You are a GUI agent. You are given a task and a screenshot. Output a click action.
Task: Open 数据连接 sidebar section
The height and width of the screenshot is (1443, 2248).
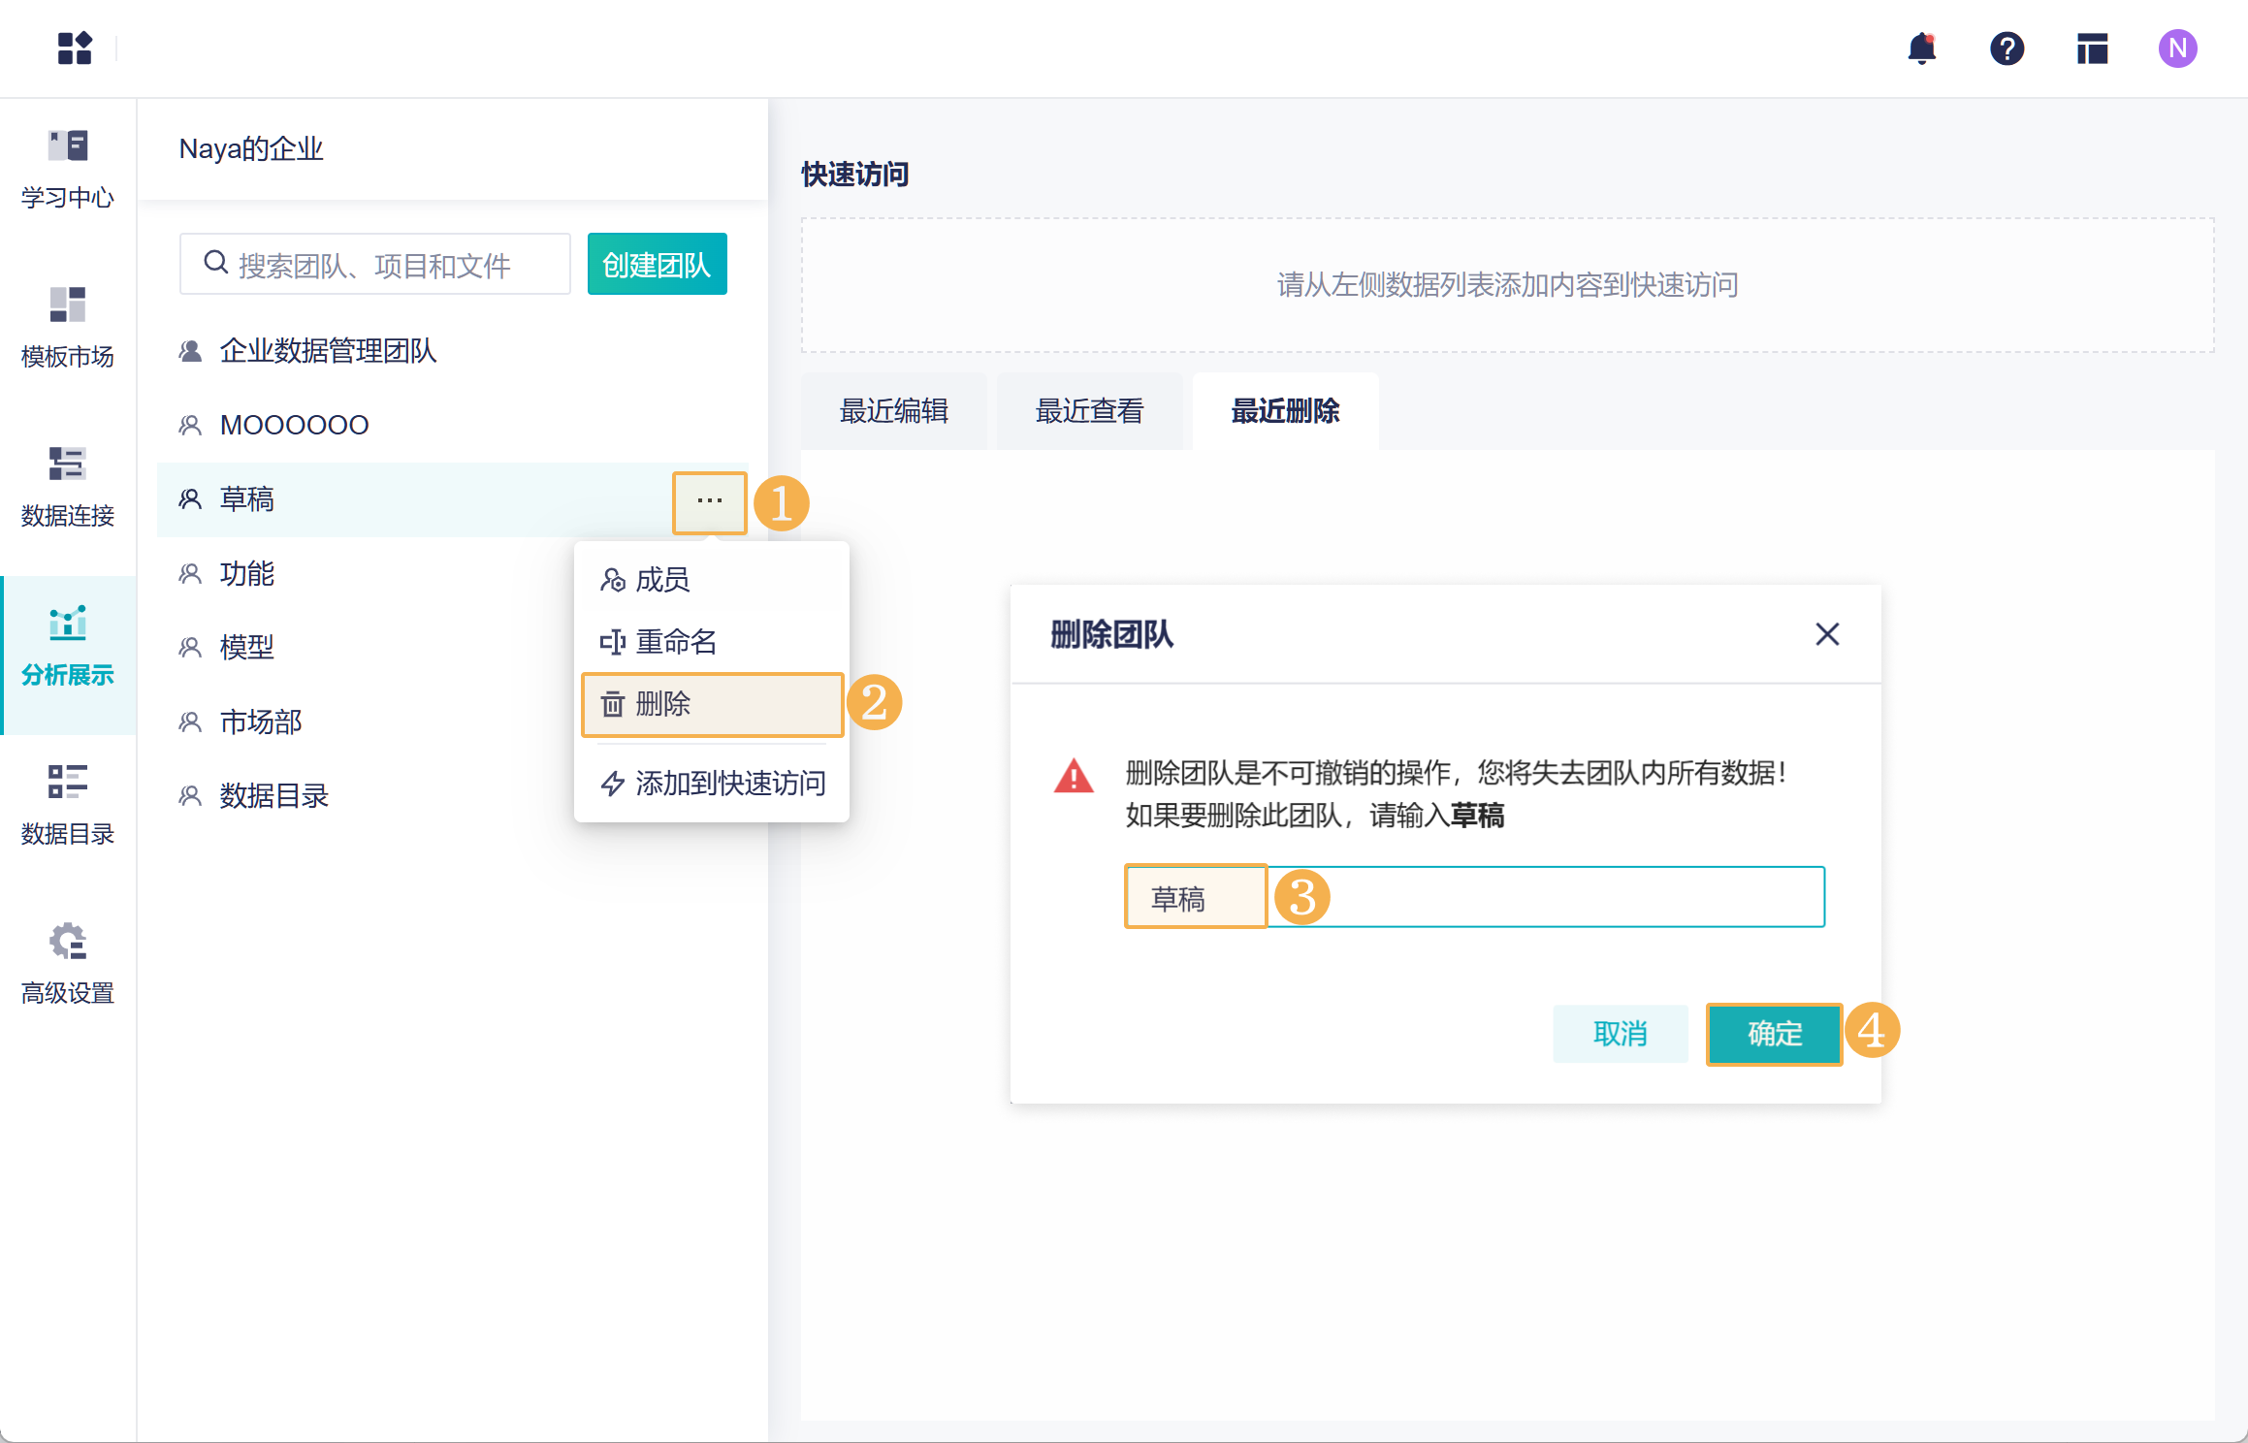[x=68, y=487]
